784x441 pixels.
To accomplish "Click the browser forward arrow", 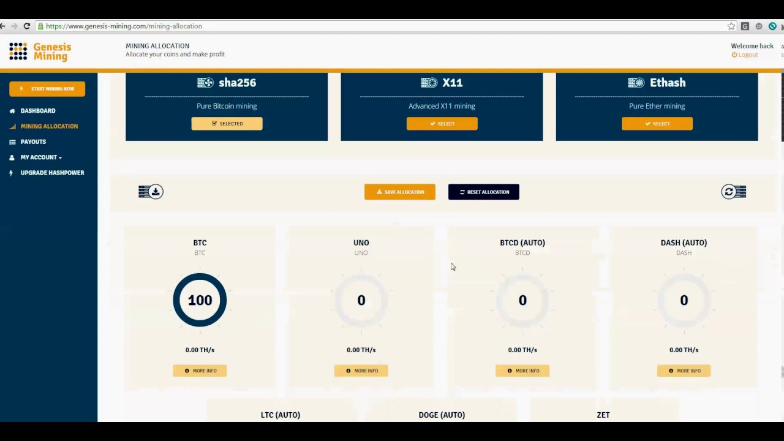I will click(x=14, y=26).
